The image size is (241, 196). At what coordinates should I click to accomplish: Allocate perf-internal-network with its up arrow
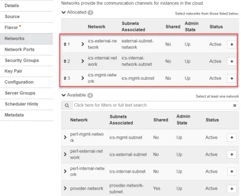[232, 172]
